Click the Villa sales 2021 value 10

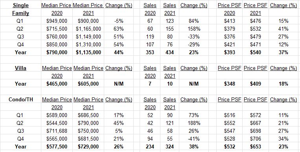coord(169,84)
